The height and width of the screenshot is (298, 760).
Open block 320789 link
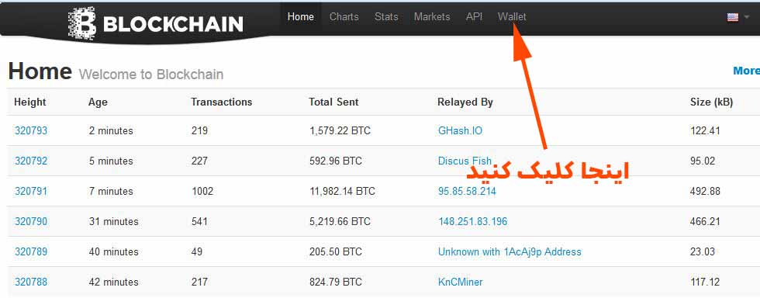pos(31,251)
